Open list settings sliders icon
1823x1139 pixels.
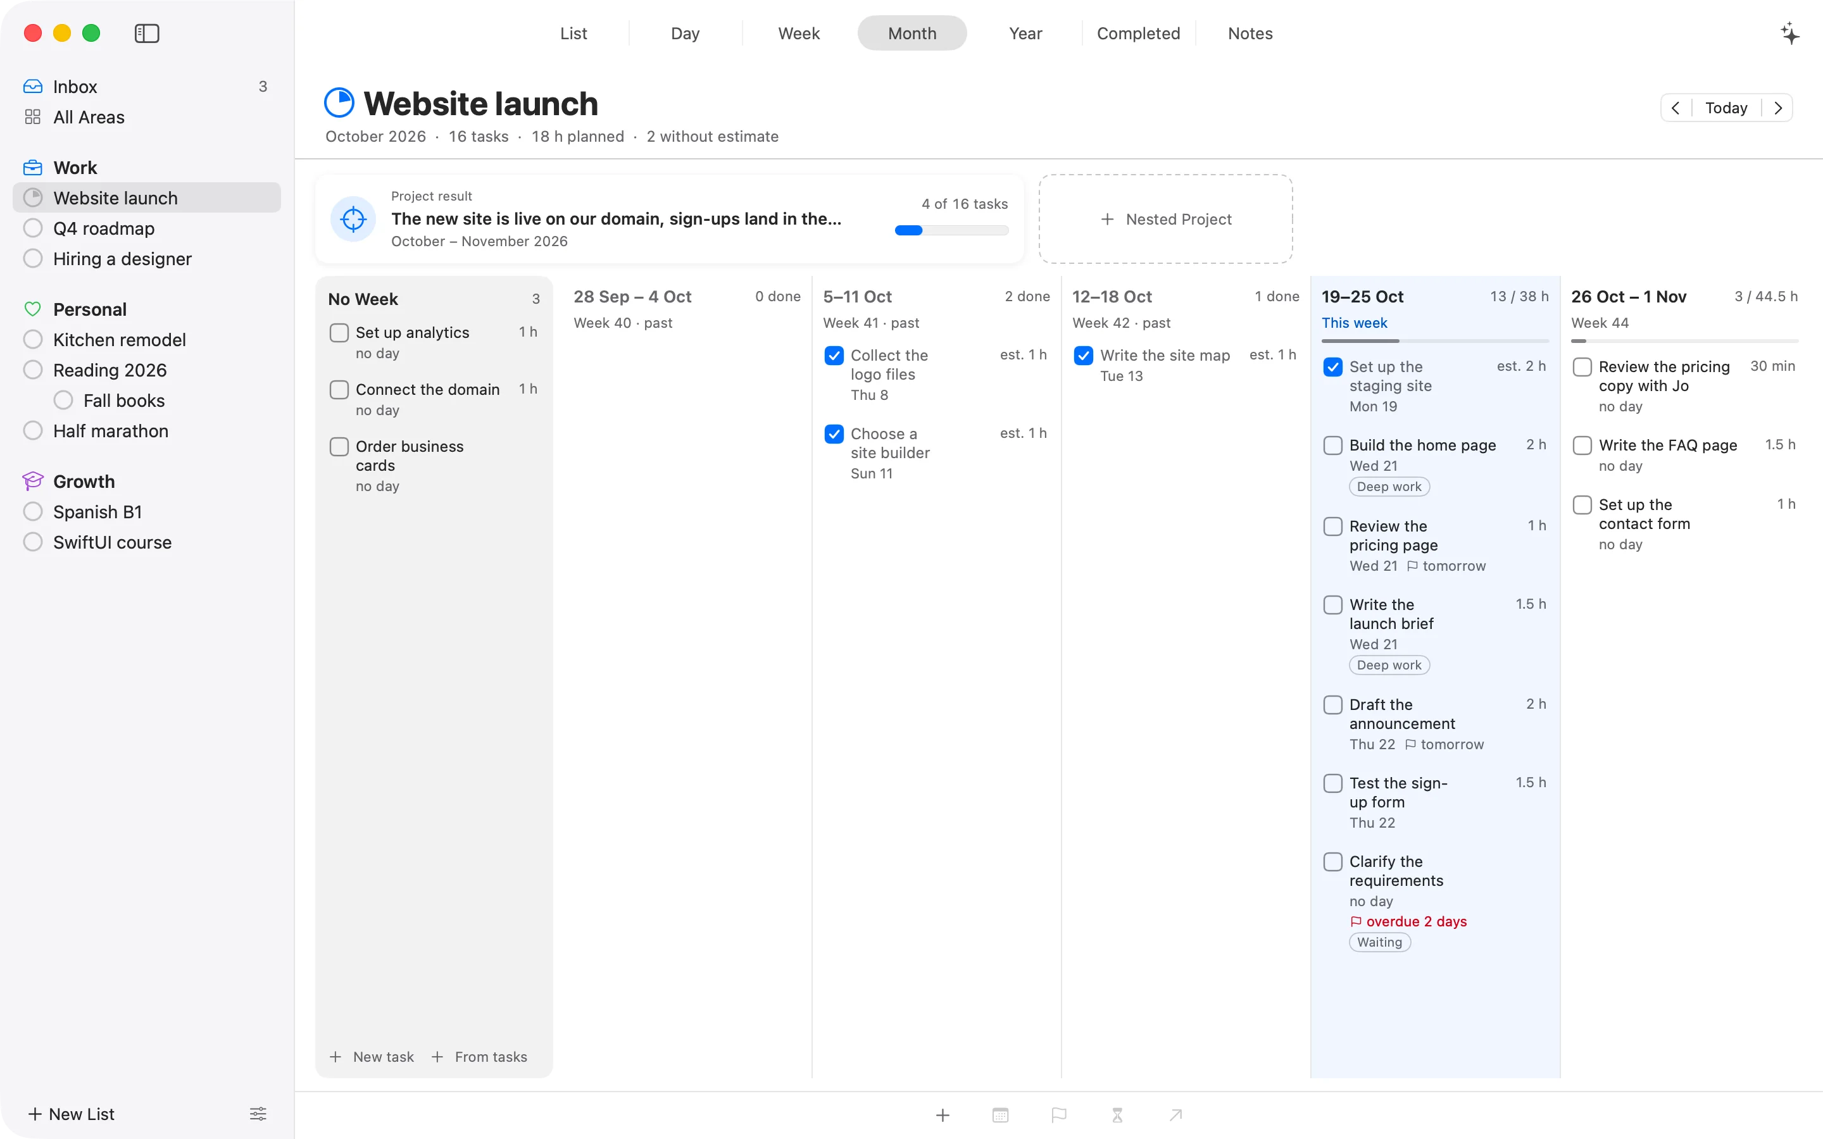(x=258, y=1114)
